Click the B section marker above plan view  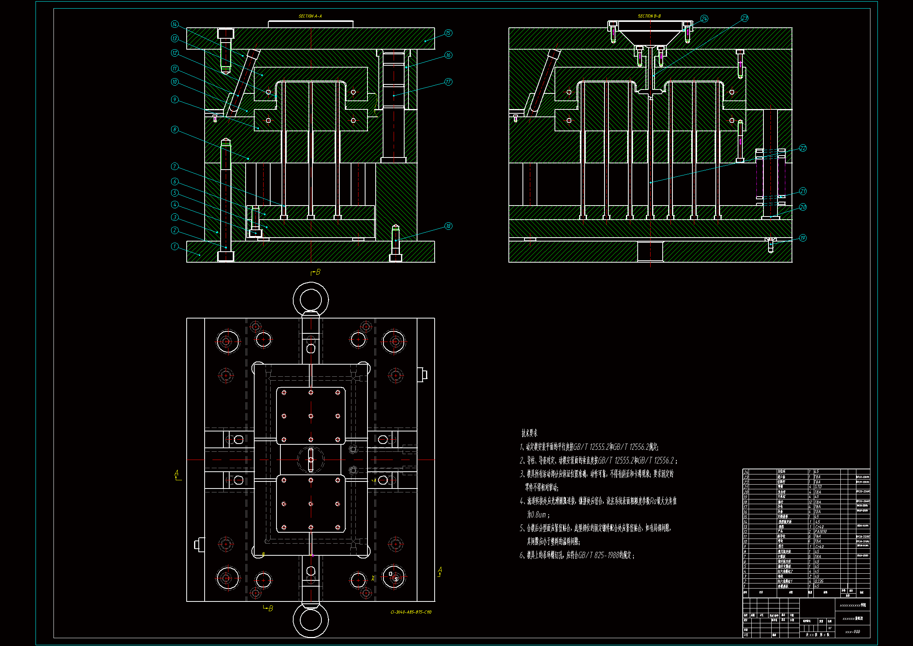coord(317,272)
